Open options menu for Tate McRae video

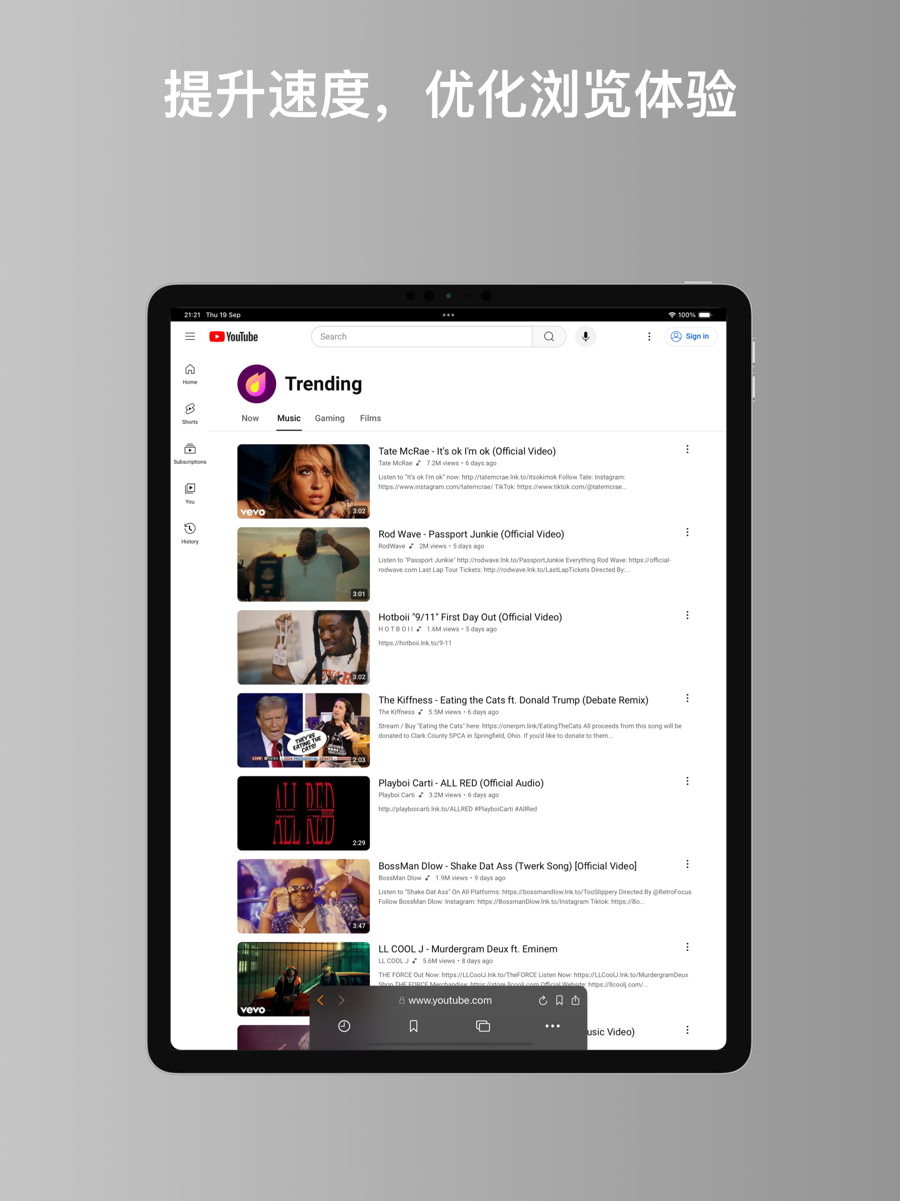(687, 450)
